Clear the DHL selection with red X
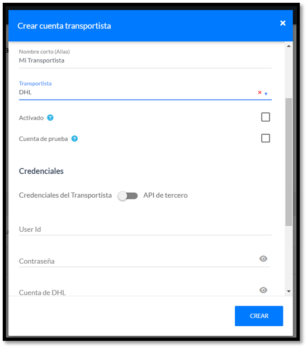The image size is (307, 348). pyautogui.click(x=259, y=92)
